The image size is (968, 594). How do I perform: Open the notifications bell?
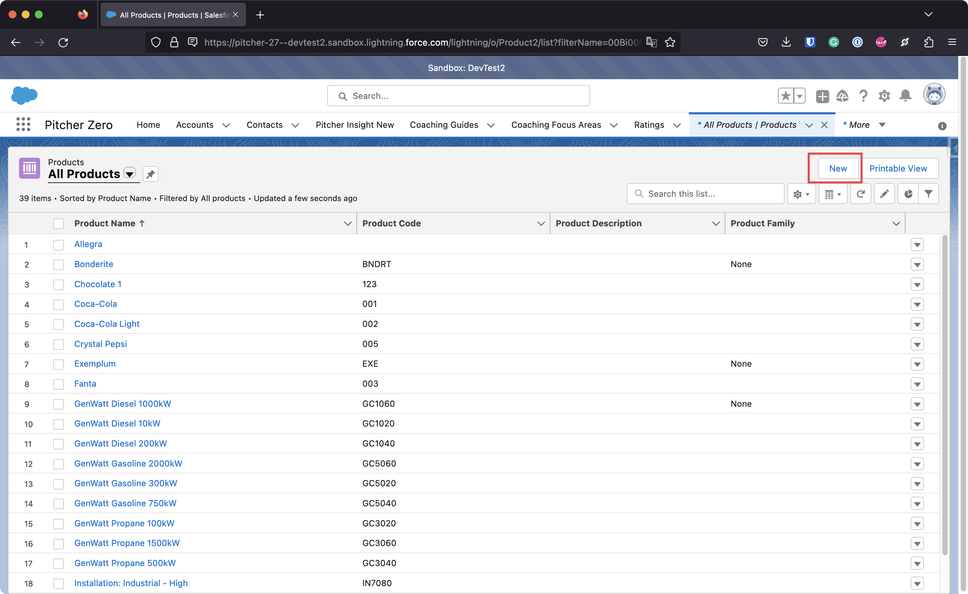(906, 96)
